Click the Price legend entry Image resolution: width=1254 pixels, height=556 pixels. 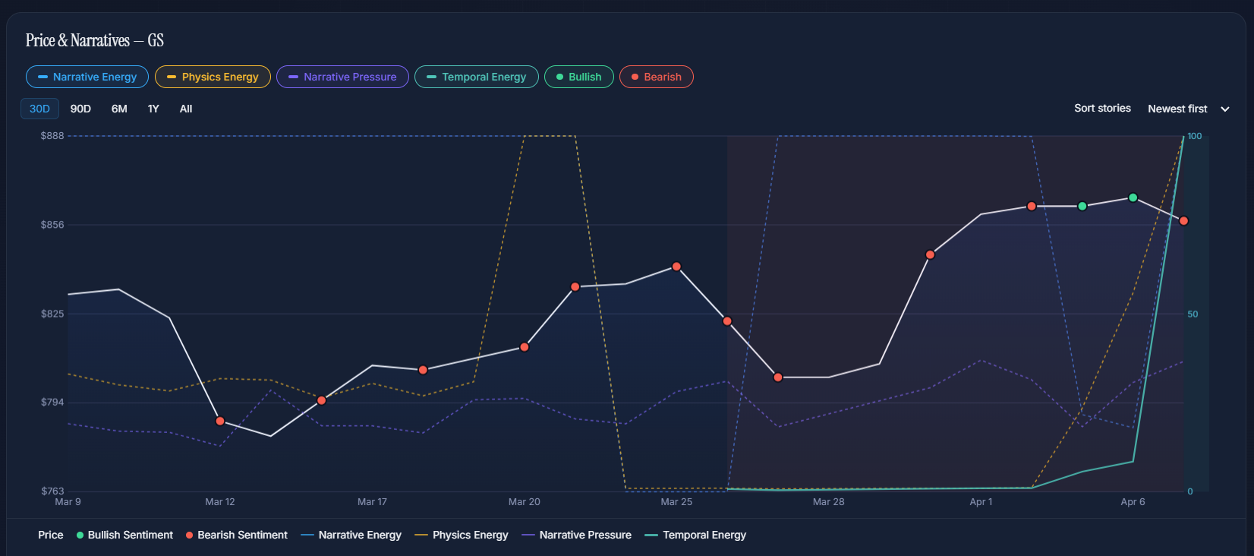51,535
